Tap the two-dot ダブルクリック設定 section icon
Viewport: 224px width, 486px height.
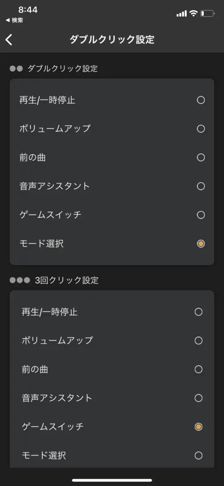point(16,68)
